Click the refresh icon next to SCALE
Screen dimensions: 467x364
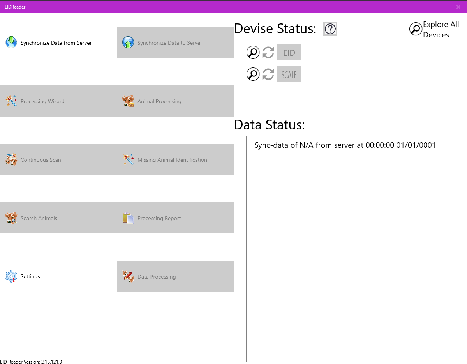click(268, 74)
